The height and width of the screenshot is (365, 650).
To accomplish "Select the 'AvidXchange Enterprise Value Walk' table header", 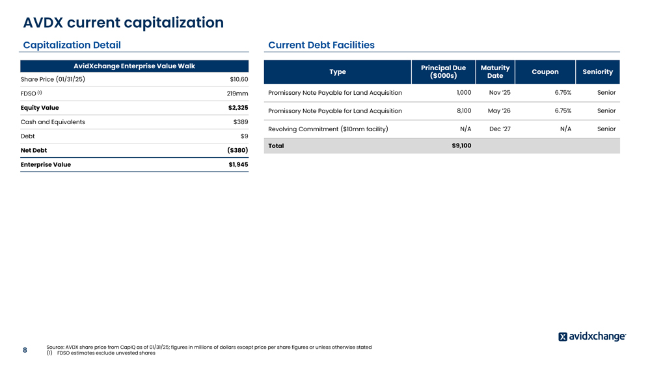I will (x=134, y=66).
